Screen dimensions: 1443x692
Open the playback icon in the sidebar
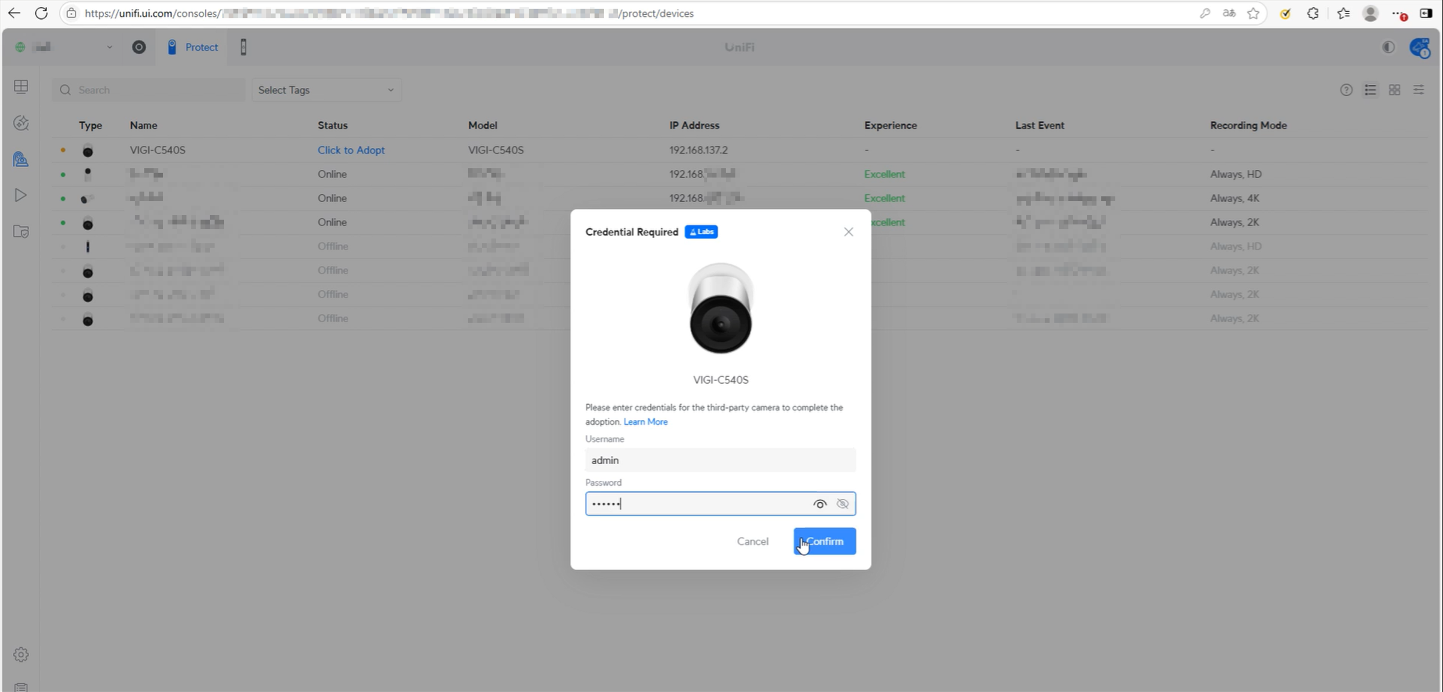pyautogui.click(x=21, y=195)
